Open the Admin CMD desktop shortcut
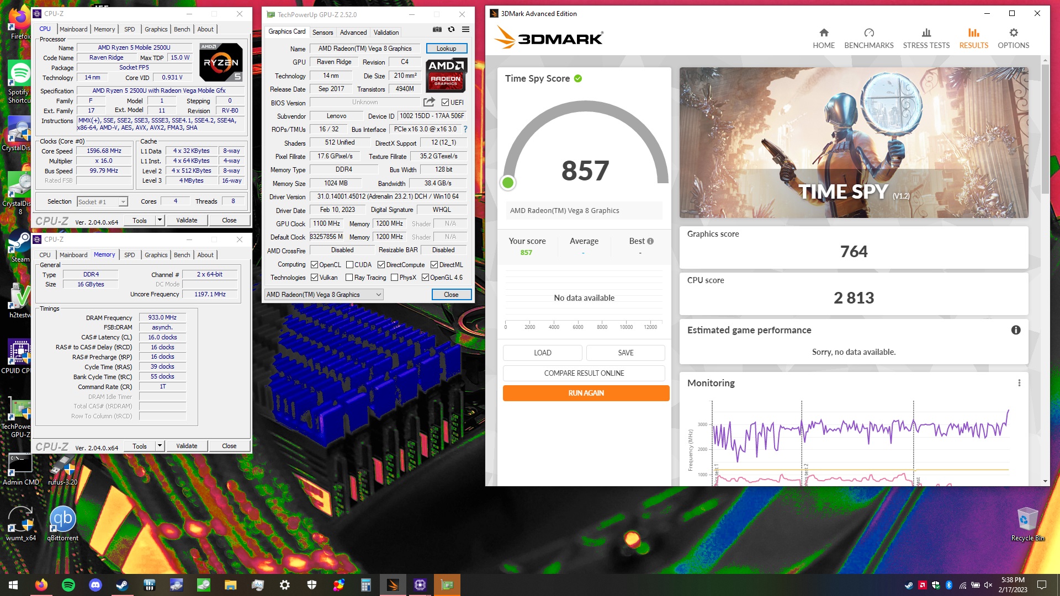This screenshot has height=596, width=1060. pos(20,469)
